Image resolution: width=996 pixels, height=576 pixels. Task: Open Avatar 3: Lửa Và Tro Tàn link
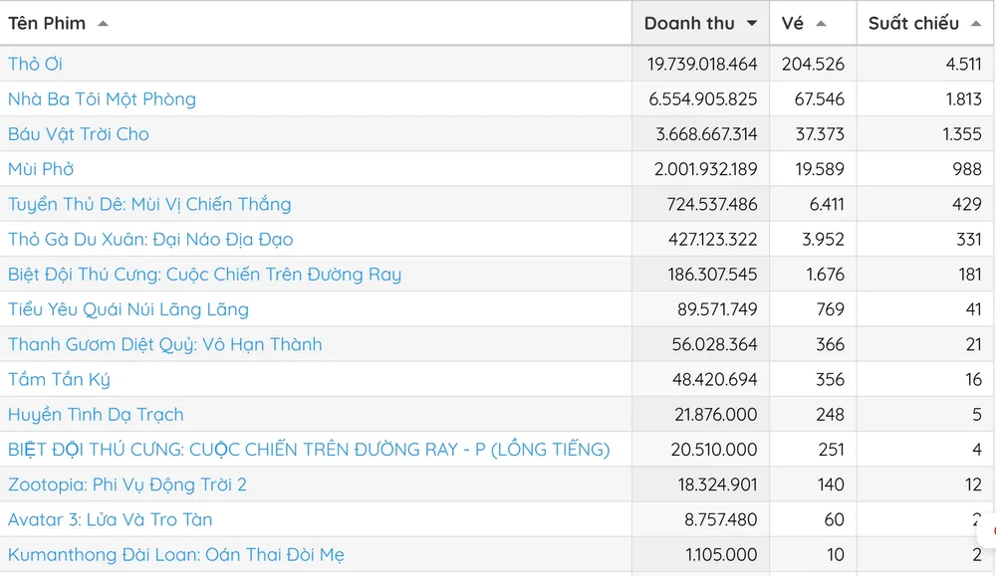coord(110,519)
